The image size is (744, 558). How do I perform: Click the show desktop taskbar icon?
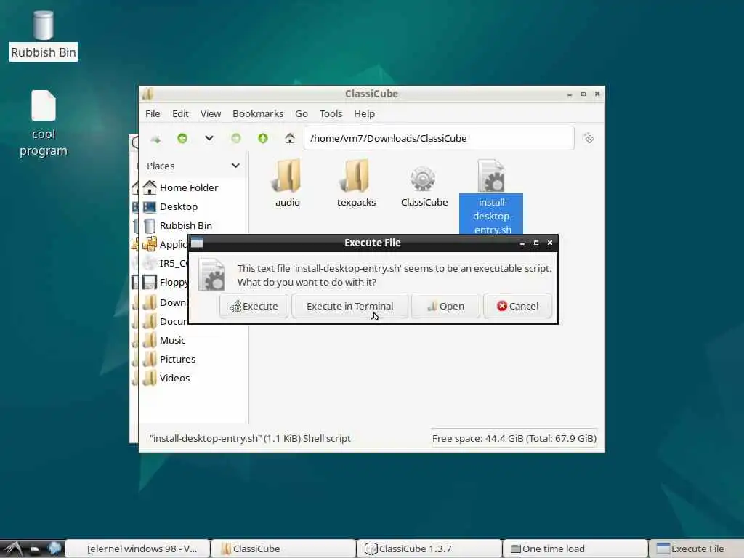pos(35,549)
